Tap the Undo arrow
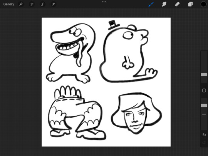 [x=204, y=135]
